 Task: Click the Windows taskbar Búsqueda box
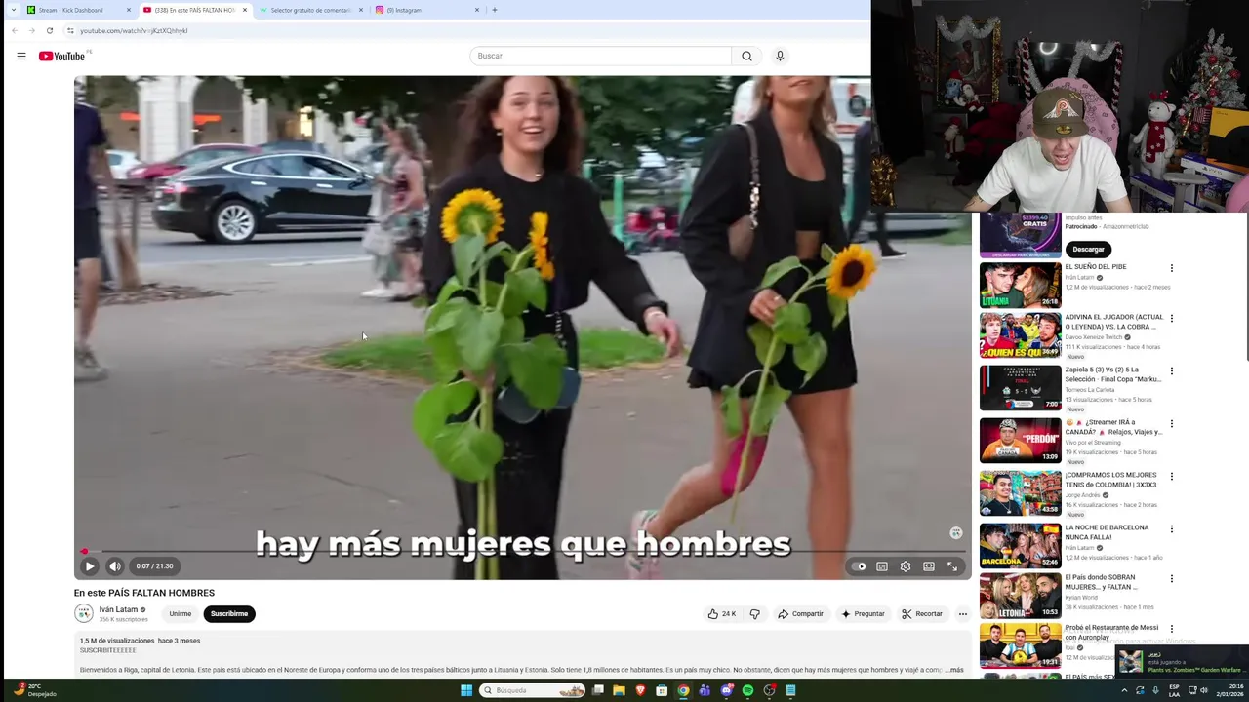coord(533,691)
